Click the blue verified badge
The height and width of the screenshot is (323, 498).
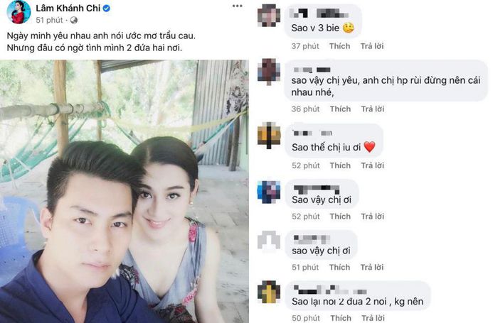[x=107, y=9]
